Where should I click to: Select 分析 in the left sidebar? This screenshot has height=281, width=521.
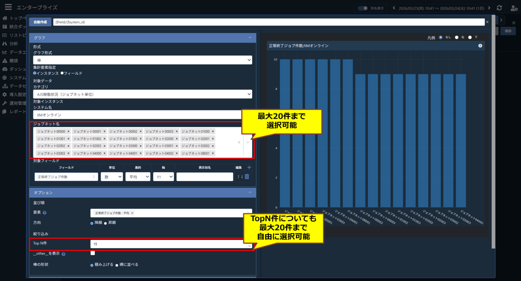point(13,44)
